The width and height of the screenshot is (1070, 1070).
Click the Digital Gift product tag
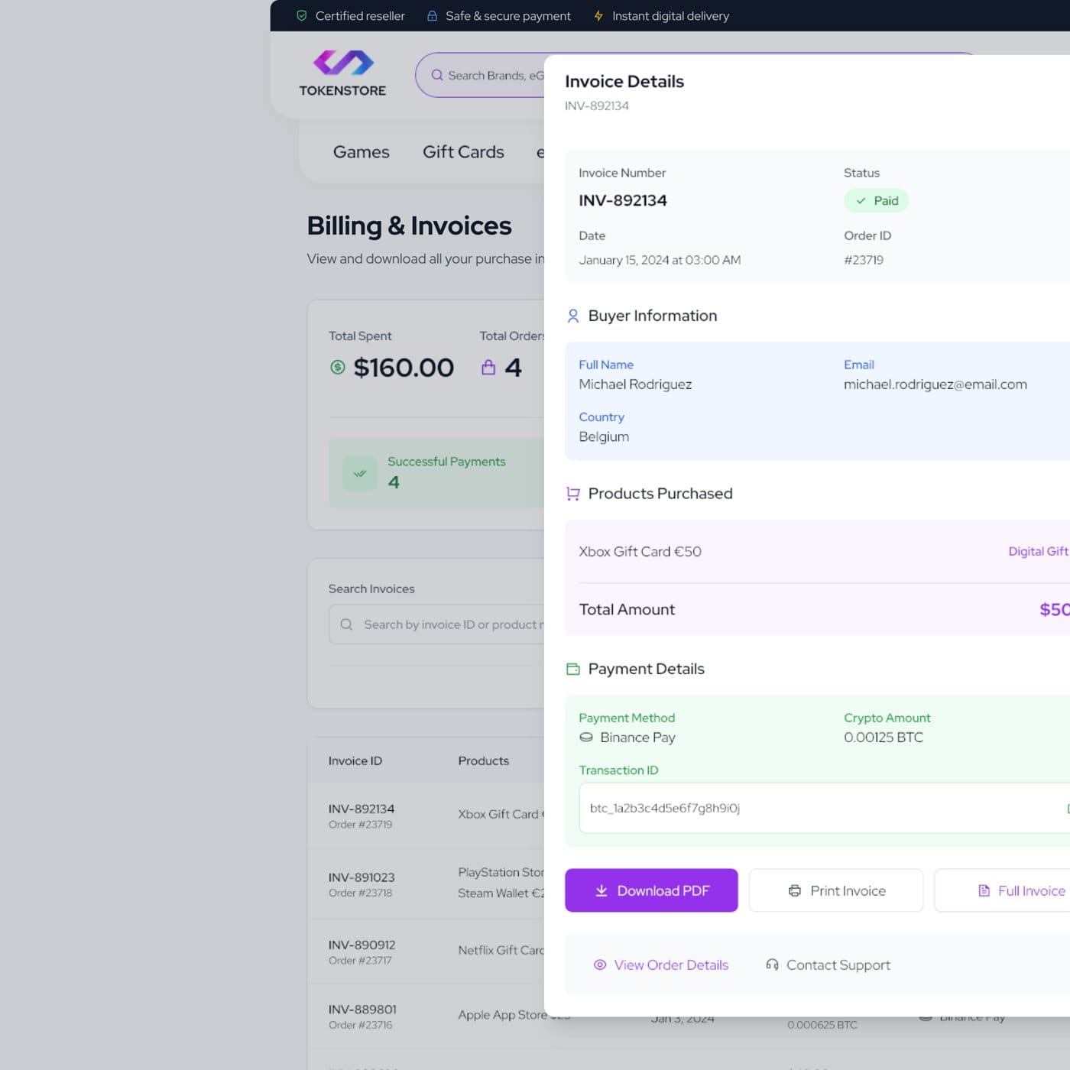click(1039, 551)
